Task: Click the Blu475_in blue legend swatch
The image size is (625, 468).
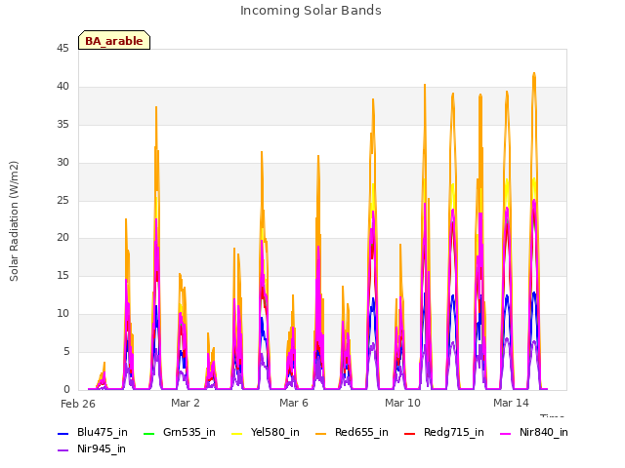Action: [62, 433]
